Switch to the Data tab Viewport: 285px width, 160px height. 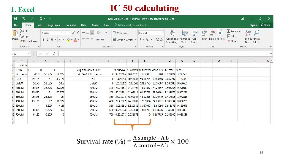click(x=83, y=25)
